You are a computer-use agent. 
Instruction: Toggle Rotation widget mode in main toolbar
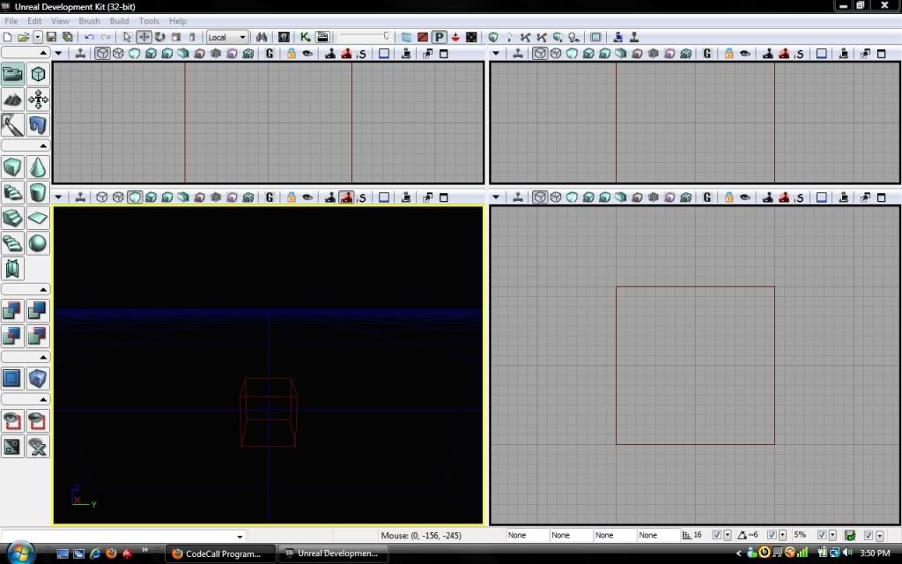tap(160, 37)
